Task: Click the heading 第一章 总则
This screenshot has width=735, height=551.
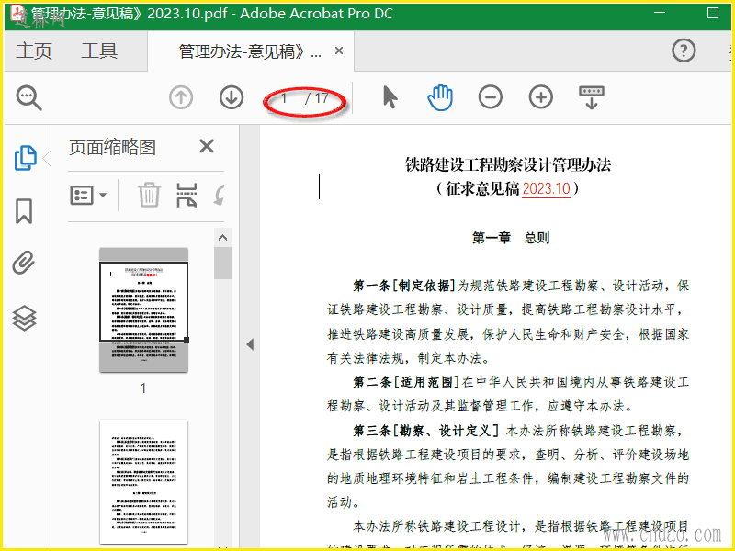Action: [511, 238]
